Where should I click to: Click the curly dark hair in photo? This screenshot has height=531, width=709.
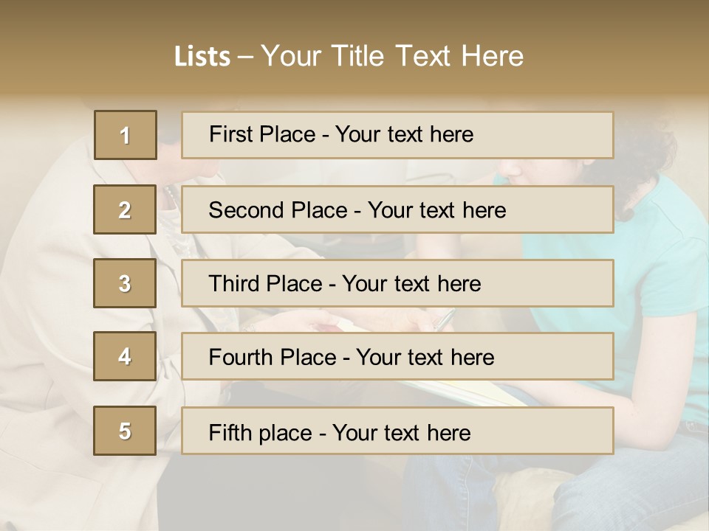[x=650, y=147]
